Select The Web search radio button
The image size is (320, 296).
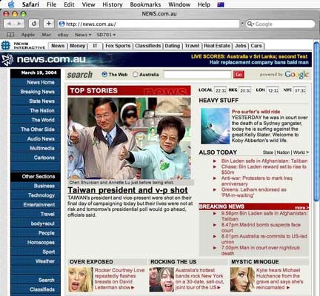pos(104,74)
